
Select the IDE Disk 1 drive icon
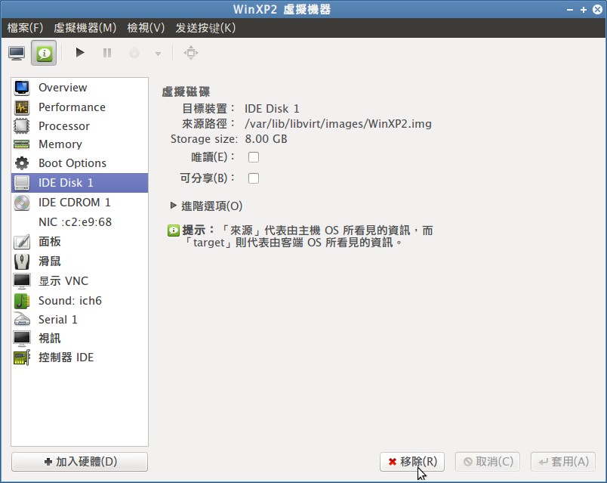click(x=22, y=183)
